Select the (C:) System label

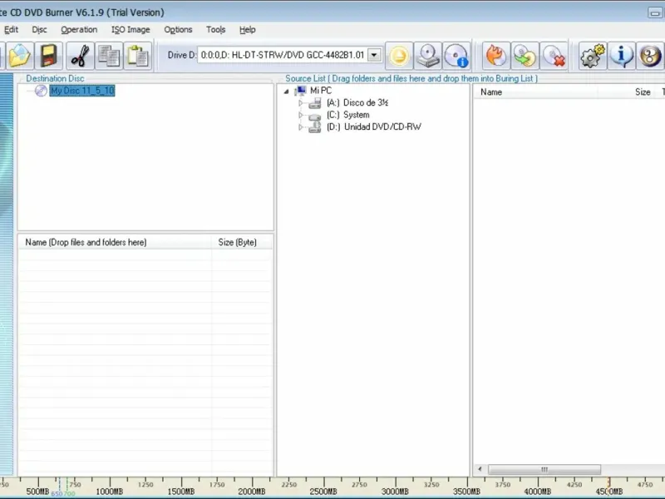(x=347, y=115)
